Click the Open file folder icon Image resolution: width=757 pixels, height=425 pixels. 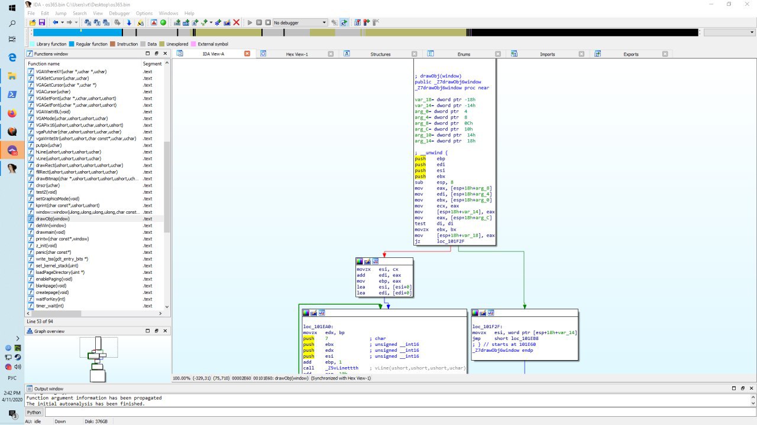(x=31, y=22)
